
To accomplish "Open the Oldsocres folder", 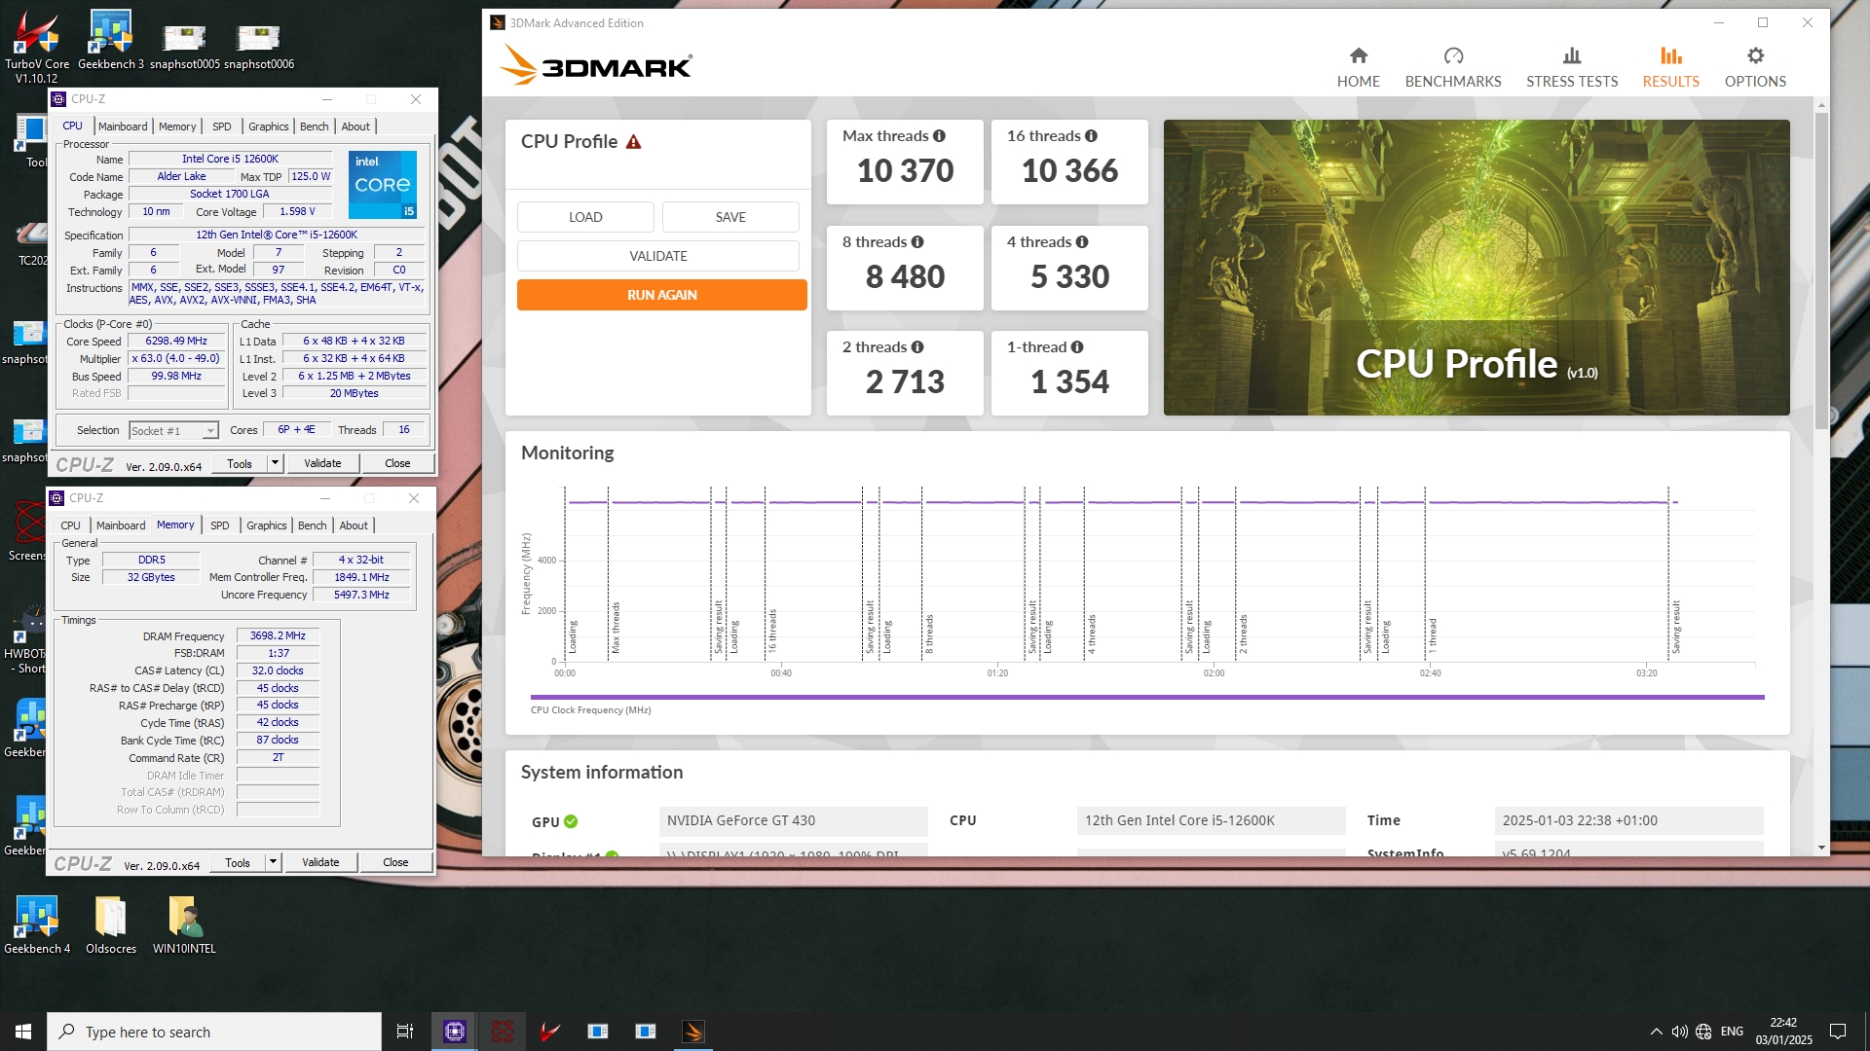I will coord(111,924).
